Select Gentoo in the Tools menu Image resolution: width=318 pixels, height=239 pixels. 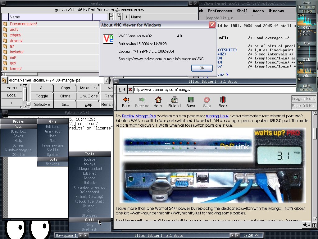click(89, 178)
